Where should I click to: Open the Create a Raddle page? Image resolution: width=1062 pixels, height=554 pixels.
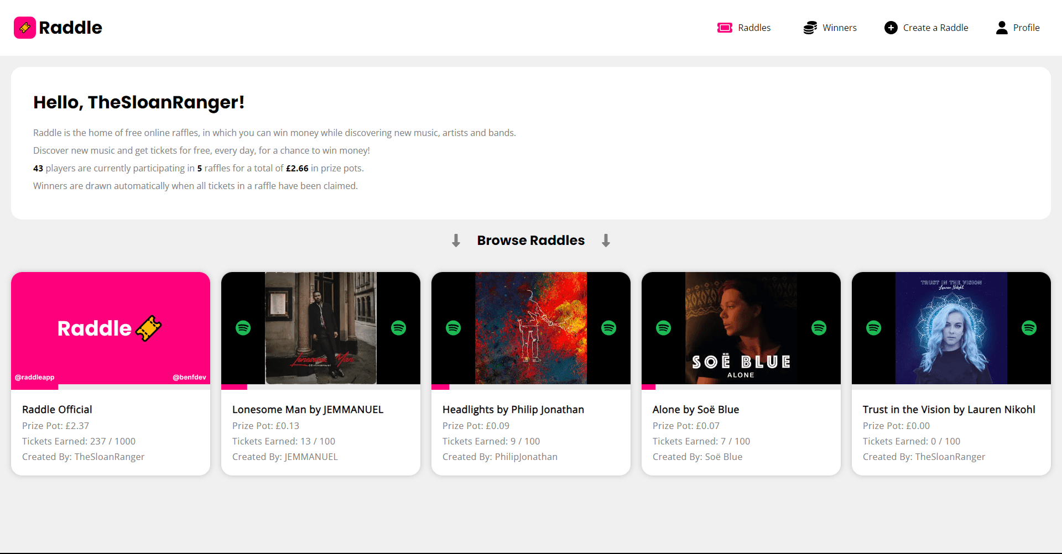click(x=935, y=28)
